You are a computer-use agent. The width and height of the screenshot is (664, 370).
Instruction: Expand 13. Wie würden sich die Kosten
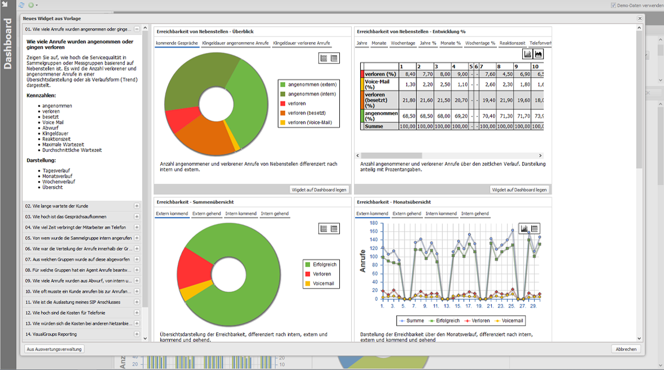(x=137, y=323)
